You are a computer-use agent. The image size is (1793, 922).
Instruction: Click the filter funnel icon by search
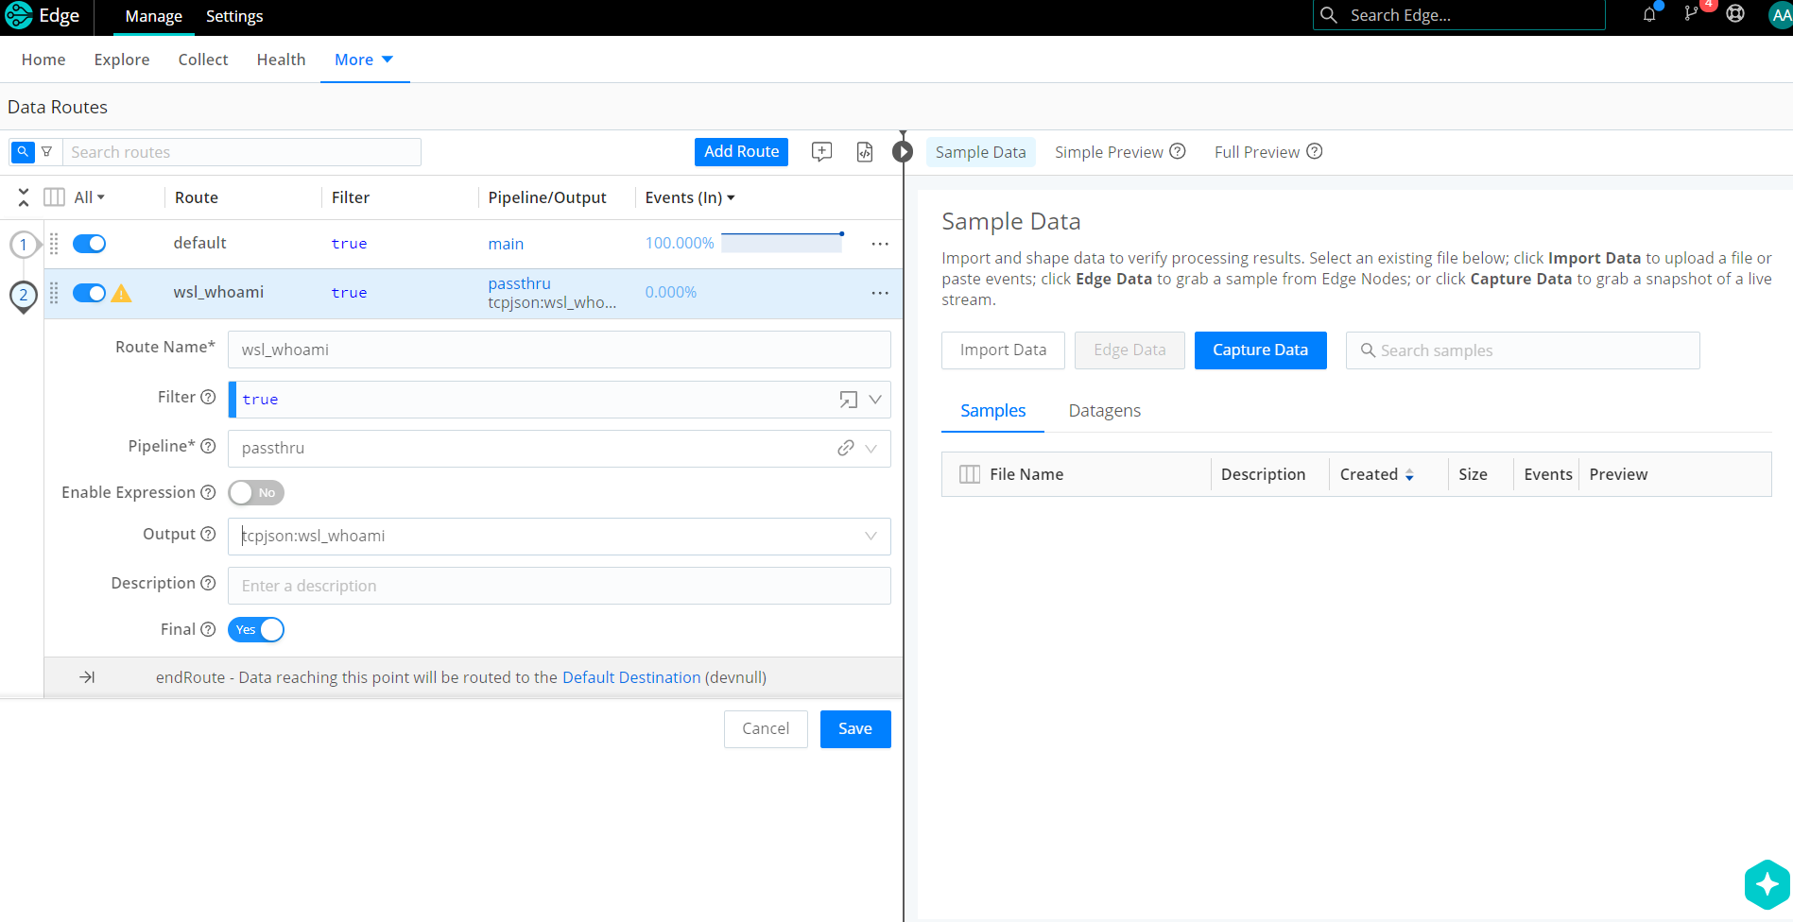pos(46,152)
